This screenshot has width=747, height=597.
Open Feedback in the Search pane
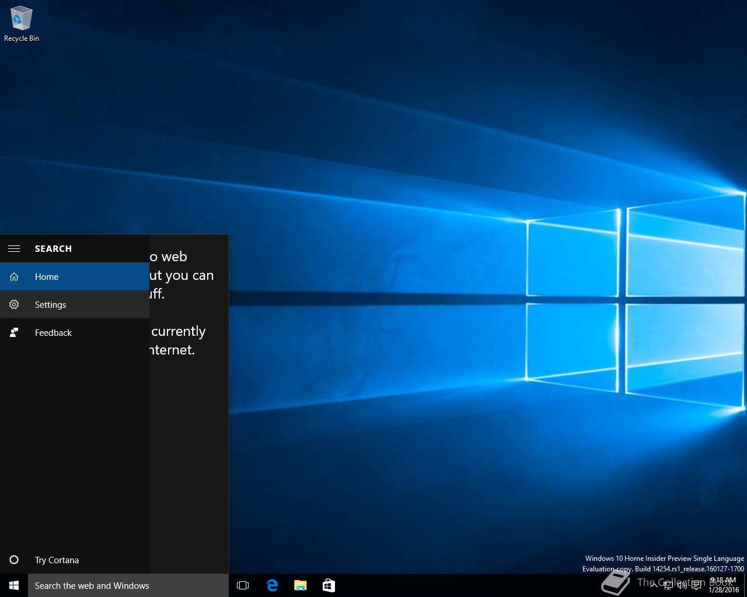pyautogui.click(x=75, y=332)
